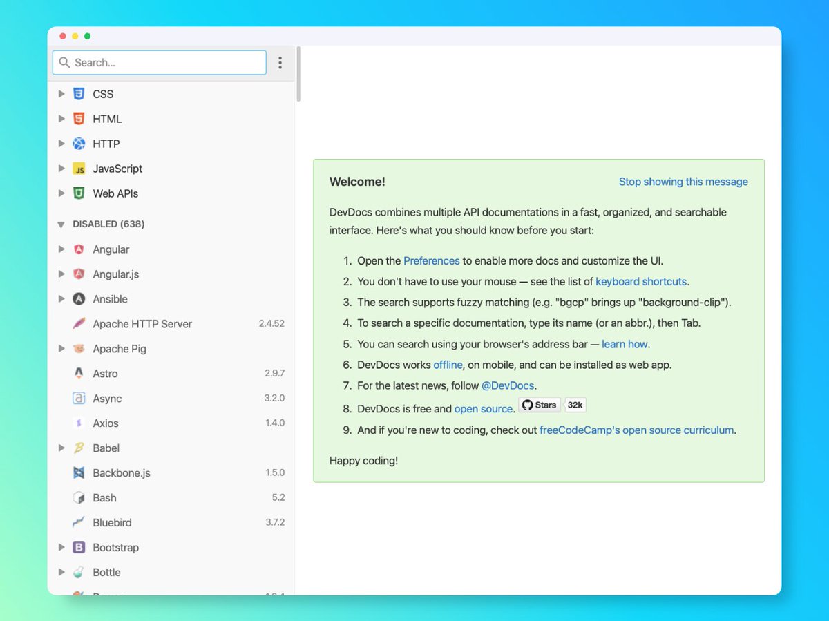The image size is (829, 621).
Task: Click the open source link
Action: click(x=484, y=409)
